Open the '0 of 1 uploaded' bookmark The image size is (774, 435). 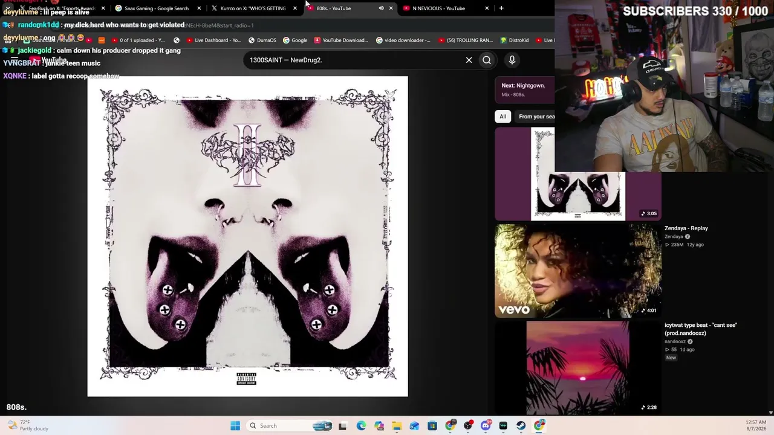pyautogui.click(x=138, y=40)
